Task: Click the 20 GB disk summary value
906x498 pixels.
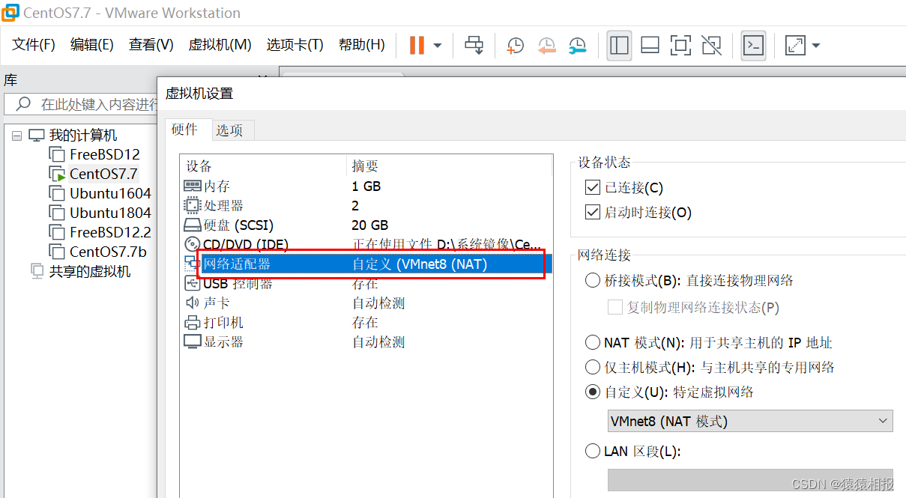Action: (370, 225)
